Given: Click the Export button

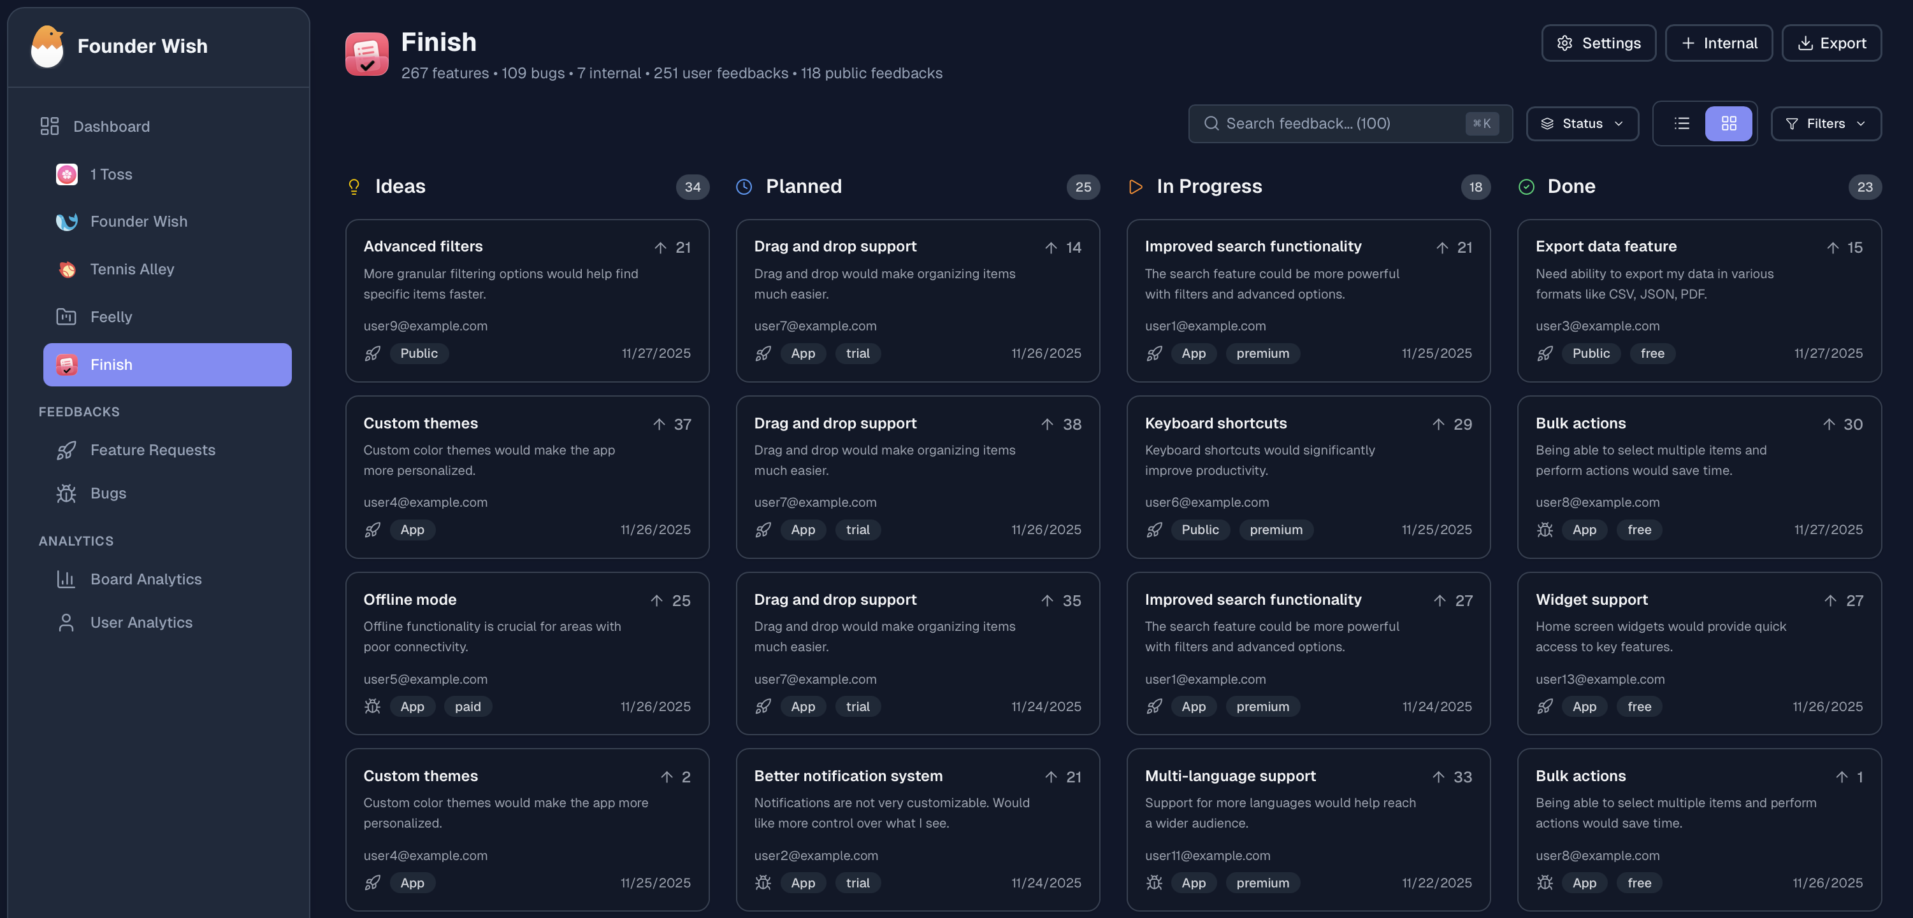Looking at the screenshot, I should click(x=1831, y=43).
